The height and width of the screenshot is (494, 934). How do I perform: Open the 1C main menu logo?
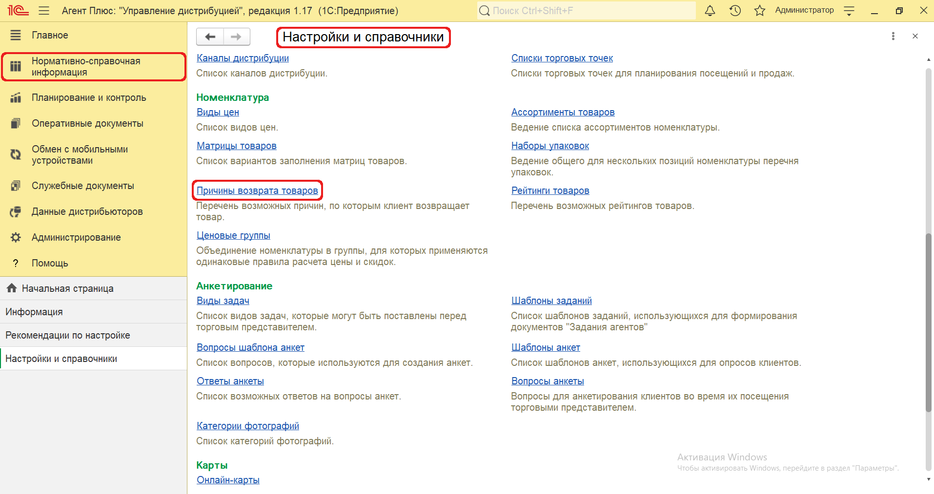coord(18,10)
